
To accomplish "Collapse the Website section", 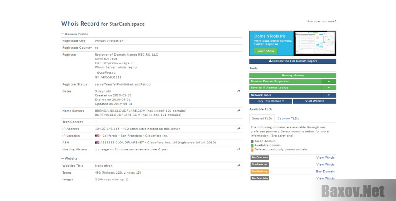I will (x=69, y=159).
